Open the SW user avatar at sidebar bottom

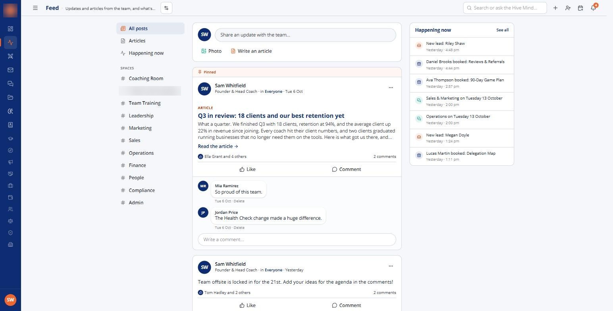[x=10, y=300]
